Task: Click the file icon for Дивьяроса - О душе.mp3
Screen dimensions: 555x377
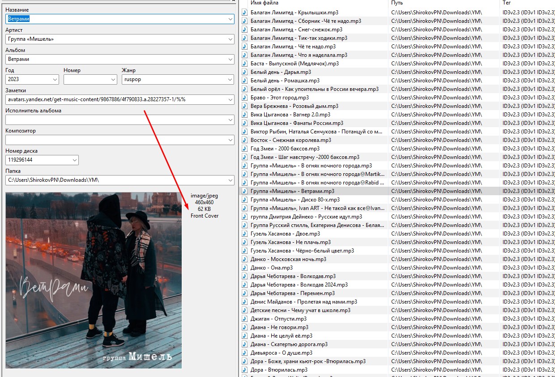Action: pyautogui.click(x=244, y=353)
